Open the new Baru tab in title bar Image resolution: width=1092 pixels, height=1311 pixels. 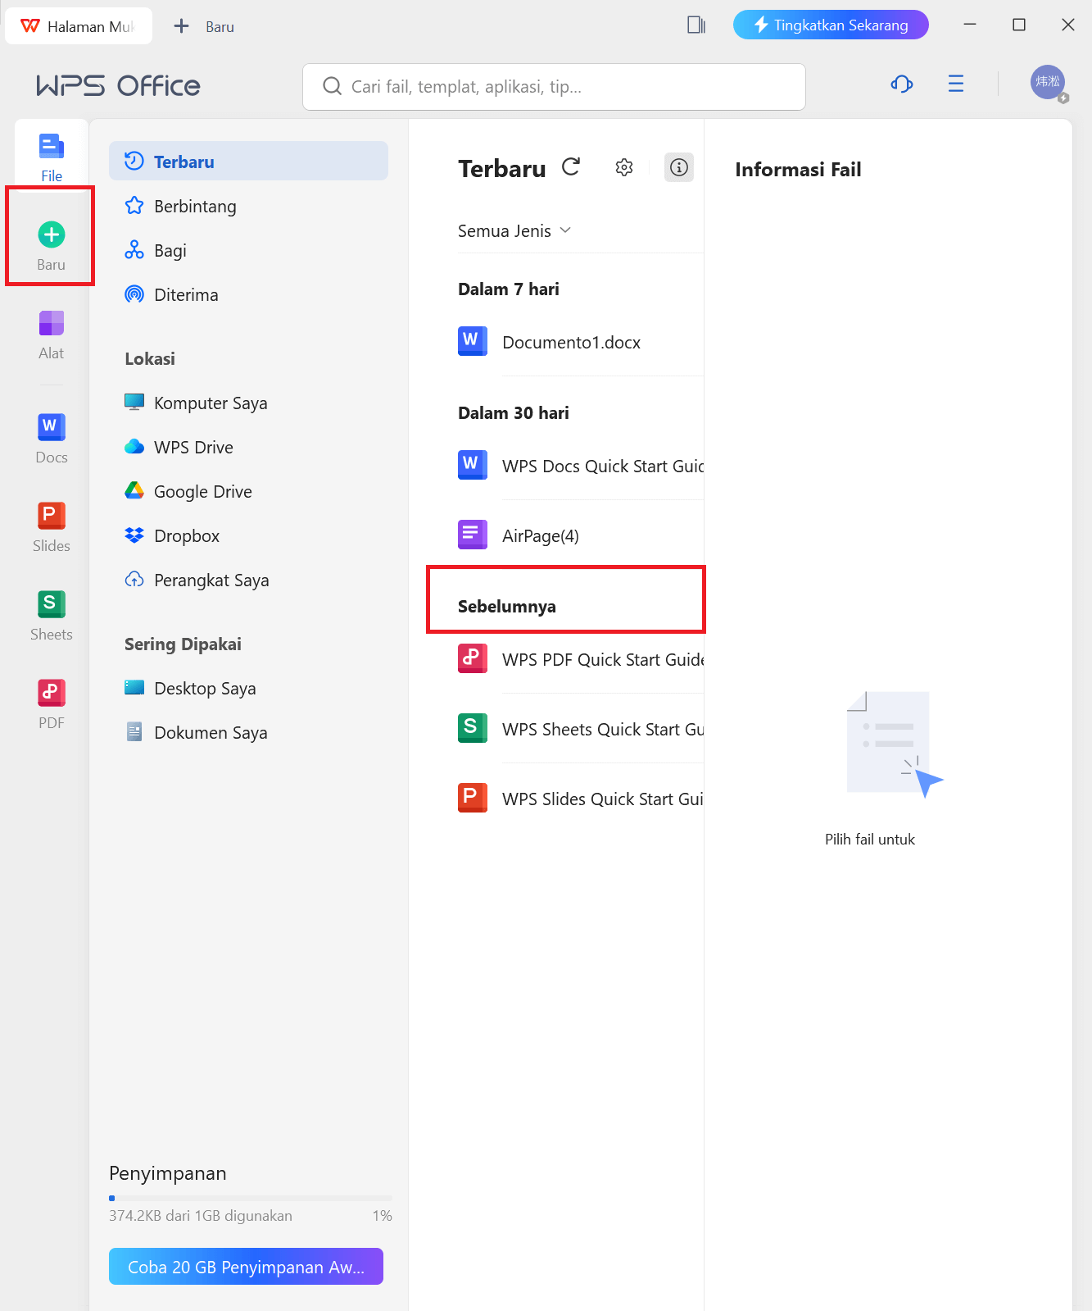[205, 26]
